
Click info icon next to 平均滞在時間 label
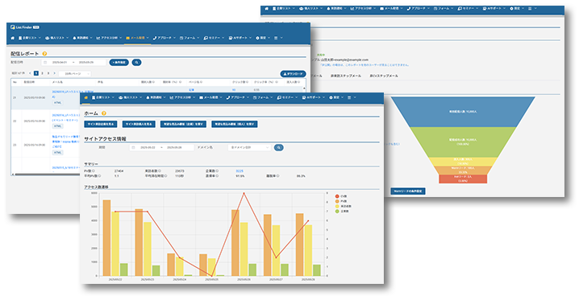(x=165, y=176)
